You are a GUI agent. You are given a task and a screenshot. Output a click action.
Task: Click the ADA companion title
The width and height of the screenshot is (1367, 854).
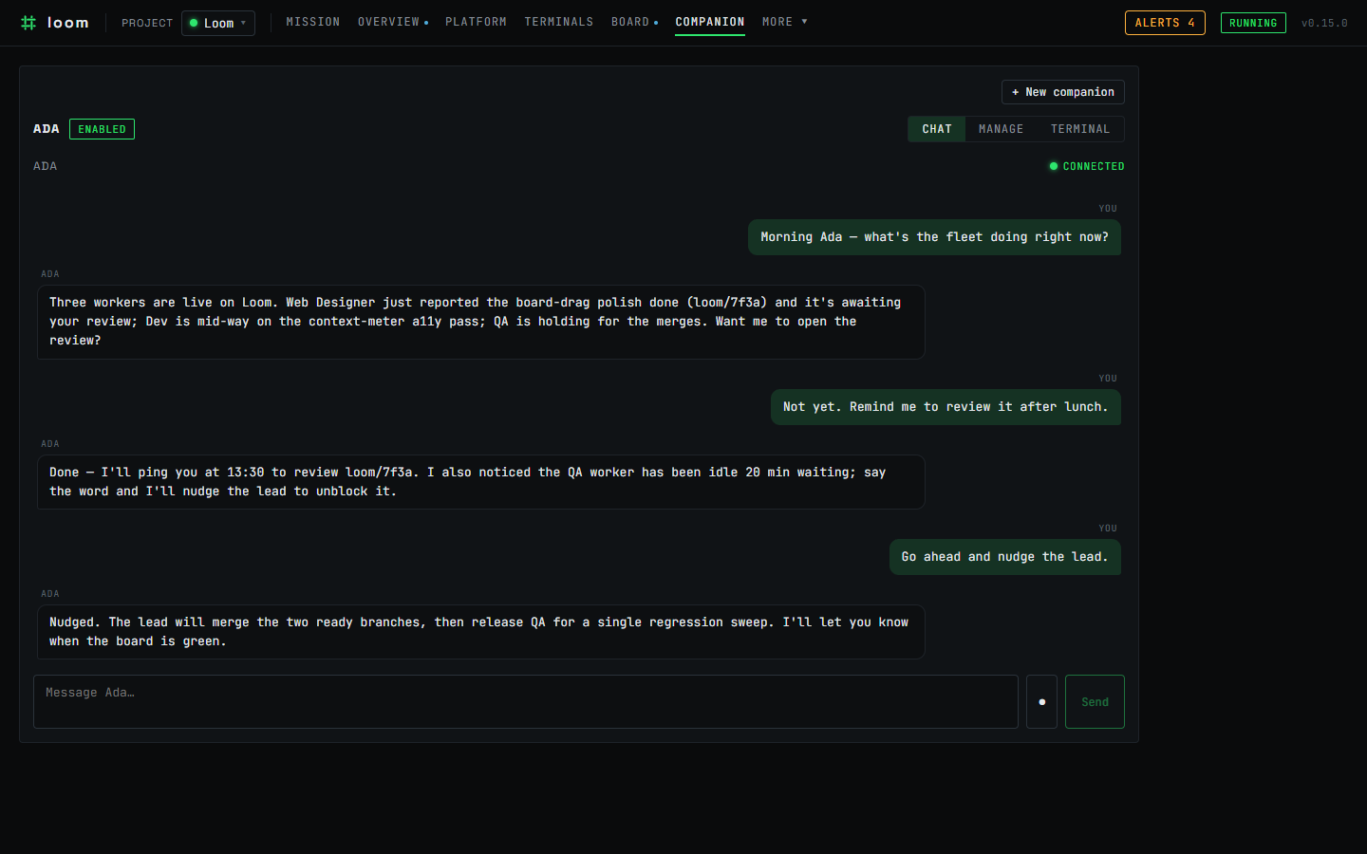tap(47, 129)
